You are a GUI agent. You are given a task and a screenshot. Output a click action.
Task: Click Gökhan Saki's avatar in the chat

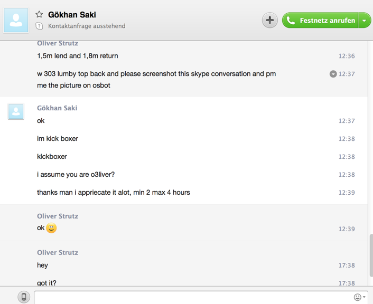(16, 111)
